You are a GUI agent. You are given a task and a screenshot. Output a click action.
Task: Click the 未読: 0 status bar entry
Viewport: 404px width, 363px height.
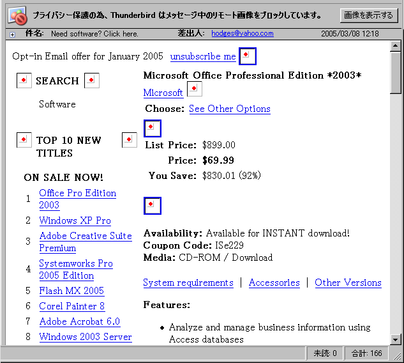click(325, 353)
